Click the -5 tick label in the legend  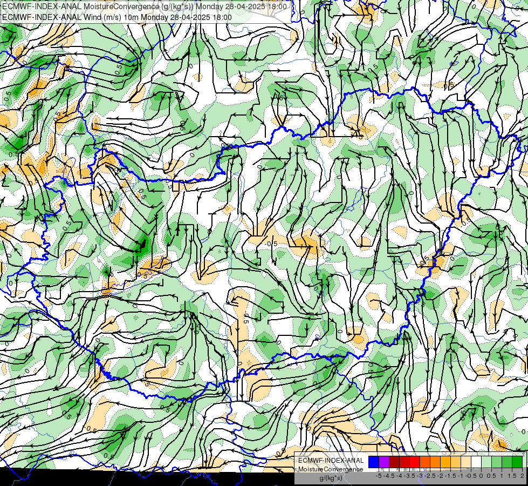(x=379, y=476)
